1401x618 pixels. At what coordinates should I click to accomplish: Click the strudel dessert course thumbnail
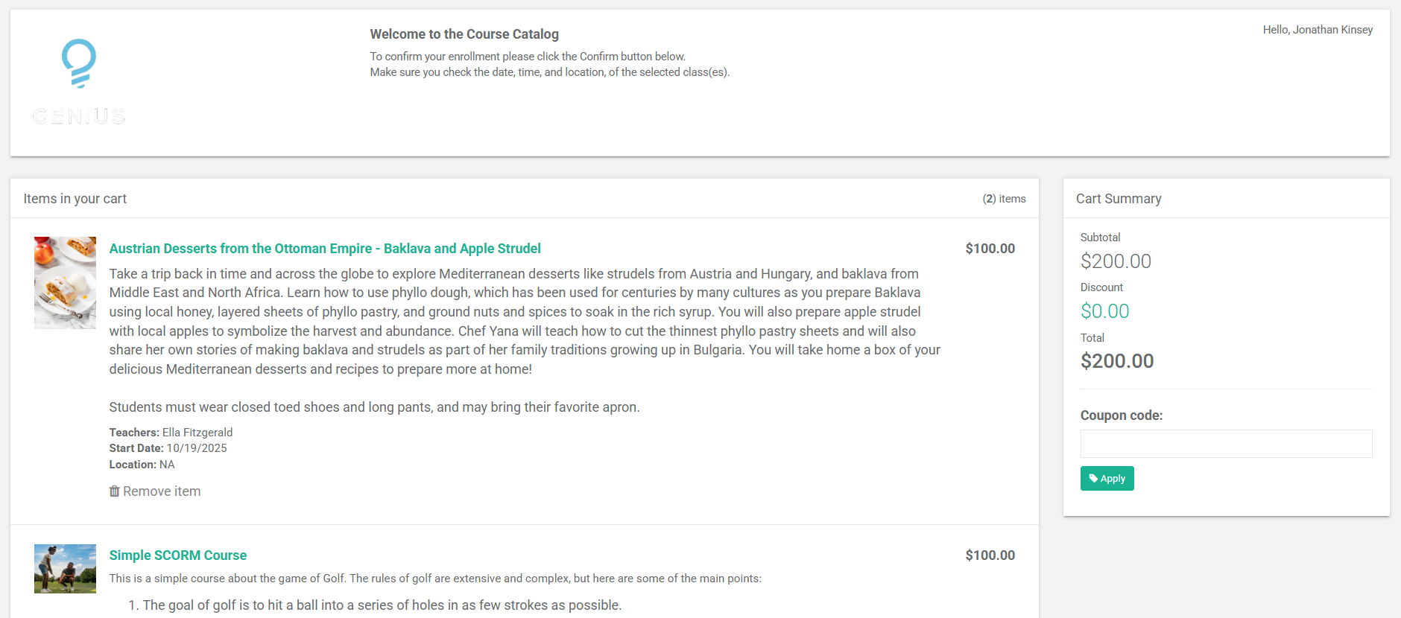click(x=65, y=283)
